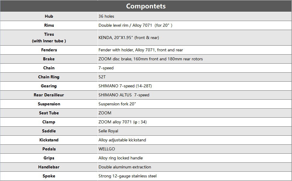
Task: Select the Selle Royal saddle text
Action: coord(108,131)
